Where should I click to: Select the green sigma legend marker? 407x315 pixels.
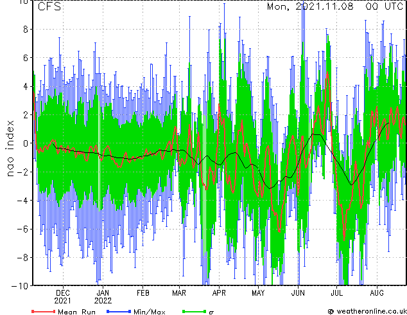point(193,312)
